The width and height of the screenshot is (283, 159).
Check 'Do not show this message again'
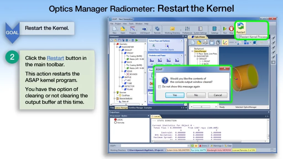(x=159, y=87)
